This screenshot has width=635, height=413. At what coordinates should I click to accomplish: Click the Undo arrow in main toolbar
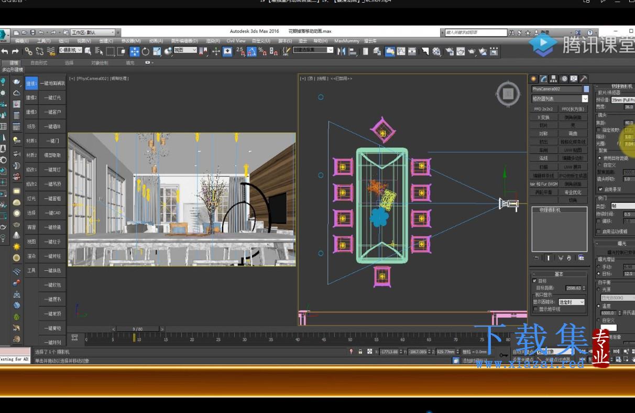click(x=5, y=51)
